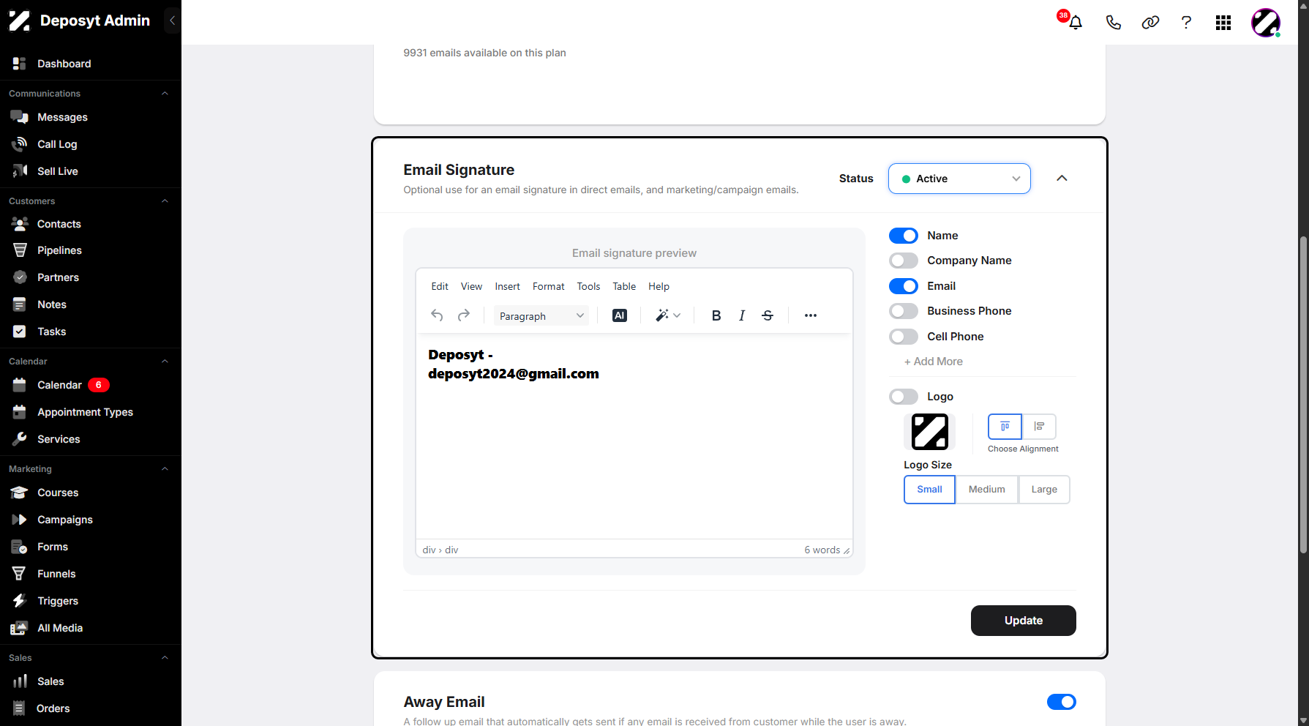Click the Update button
1309x726 pixels.
(x=1023, y=621)
